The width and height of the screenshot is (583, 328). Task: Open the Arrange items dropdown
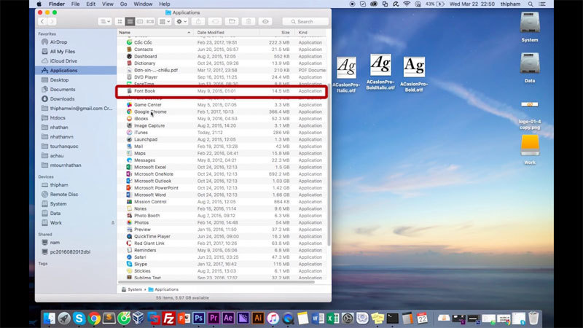click(x=165, y=22)
